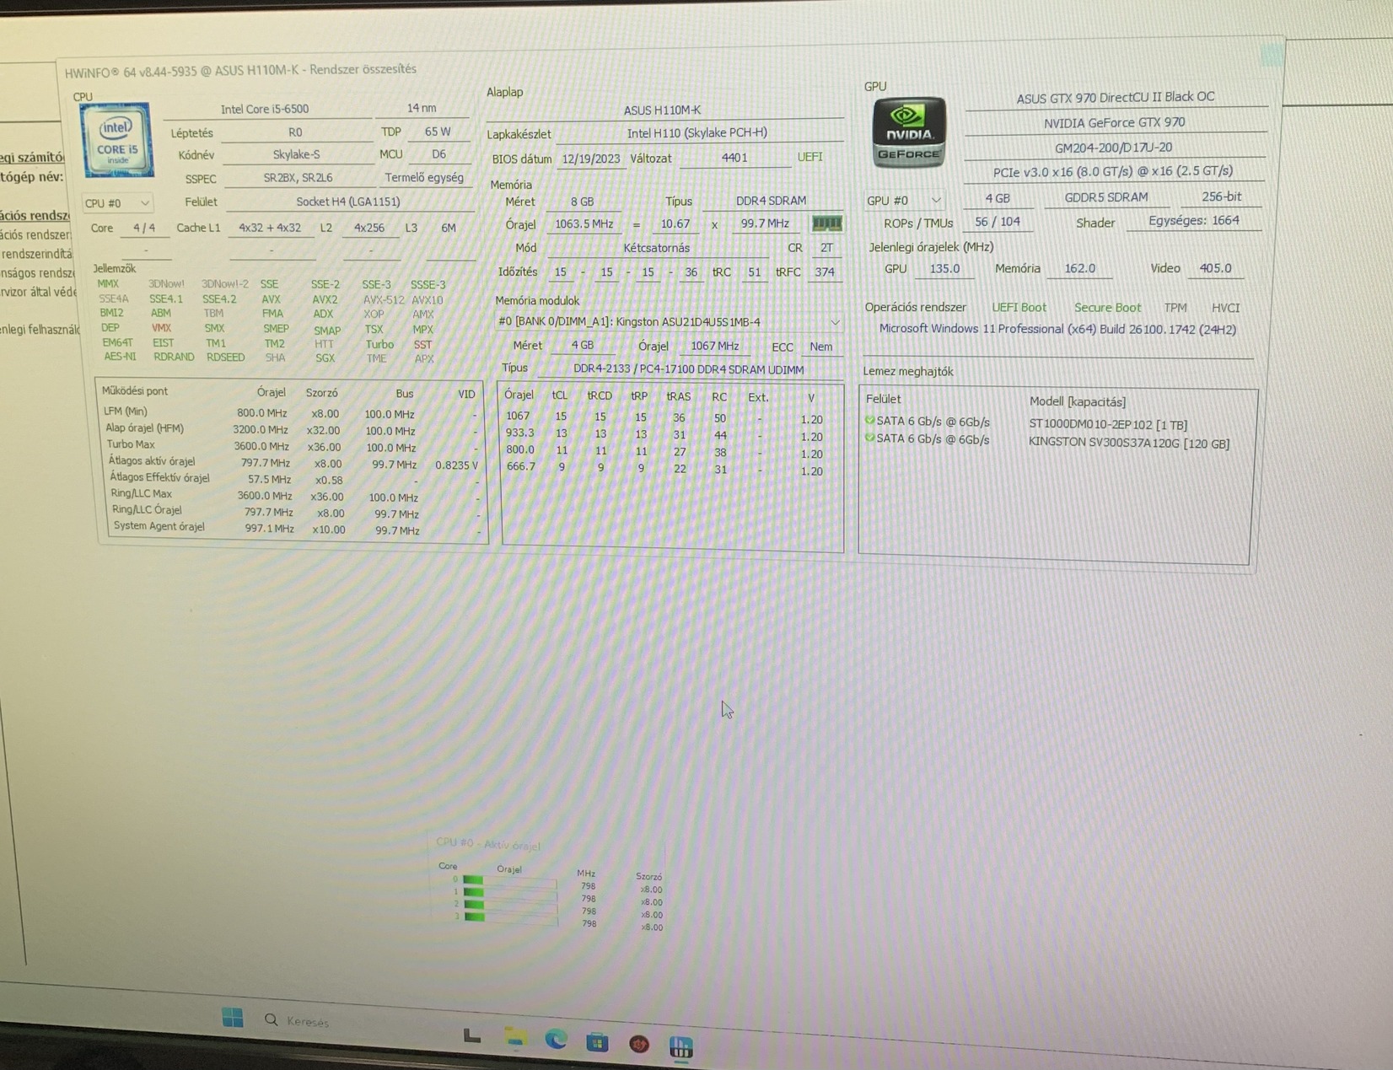Click the GM204-200/D17U-20 GPU codename

point(1114,148)
